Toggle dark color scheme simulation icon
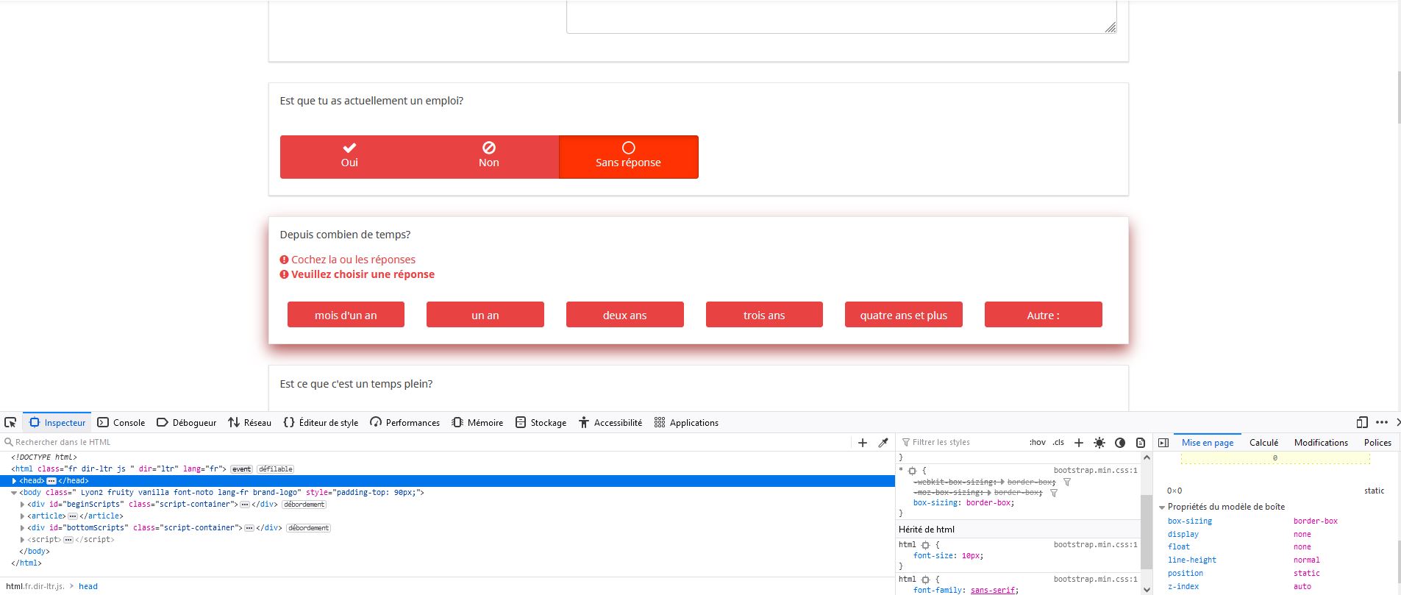Viewport: 1401px width, 595px height. click(x=1119, y=442)
